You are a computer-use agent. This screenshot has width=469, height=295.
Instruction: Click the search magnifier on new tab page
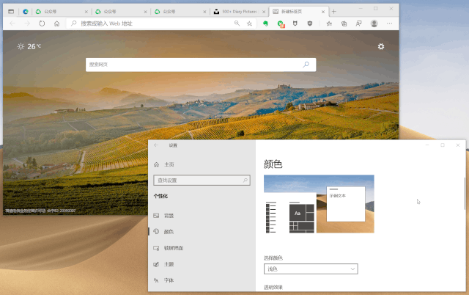306,65
